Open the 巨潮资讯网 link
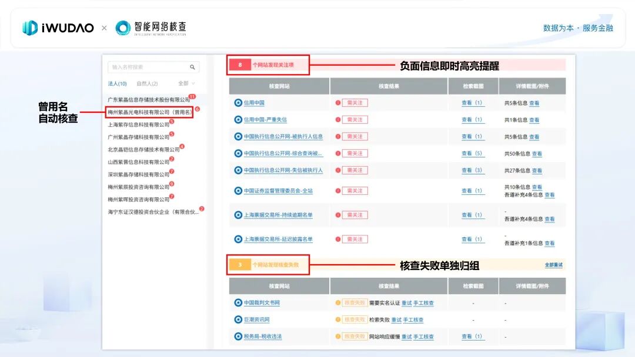Viewport: 635px width, 357px height. [x=257, y=319]
